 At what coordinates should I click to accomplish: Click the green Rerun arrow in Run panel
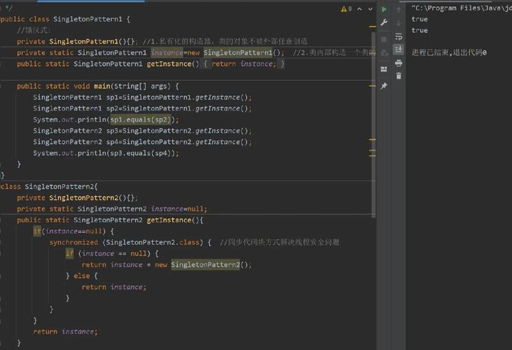(x=384, y=10)
